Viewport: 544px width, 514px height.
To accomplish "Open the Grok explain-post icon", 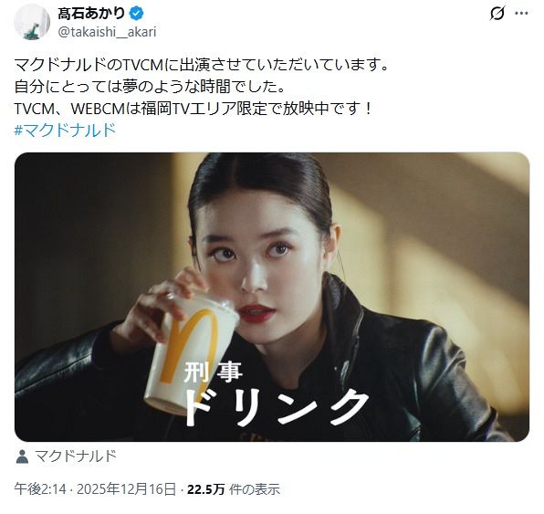I will tap(497, 14).
